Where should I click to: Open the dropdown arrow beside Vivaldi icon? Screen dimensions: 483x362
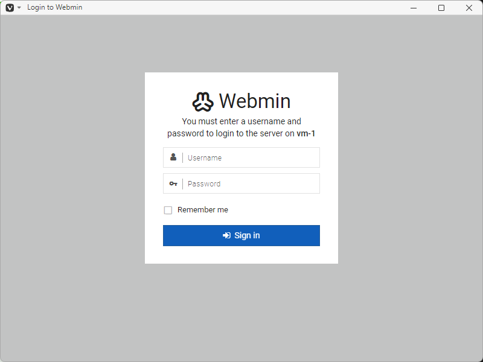click(x=19, y=8)
